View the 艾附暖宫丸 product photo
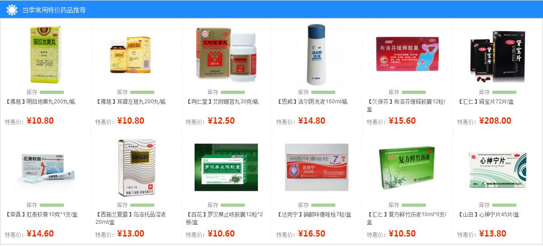 pyautogui.click(x=227, y=55)
